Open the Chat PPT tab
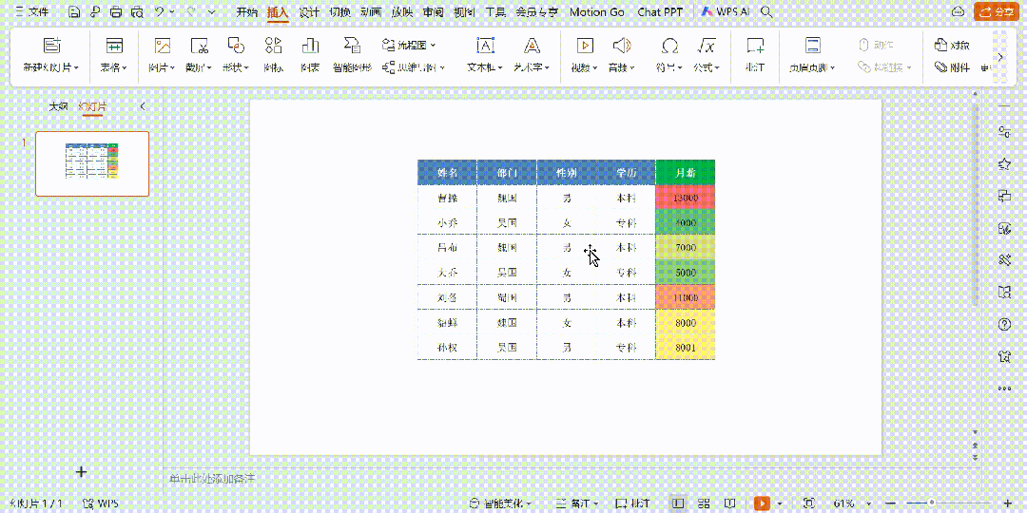This screenshot has width=1027, height=513. (x=660, y=11)
